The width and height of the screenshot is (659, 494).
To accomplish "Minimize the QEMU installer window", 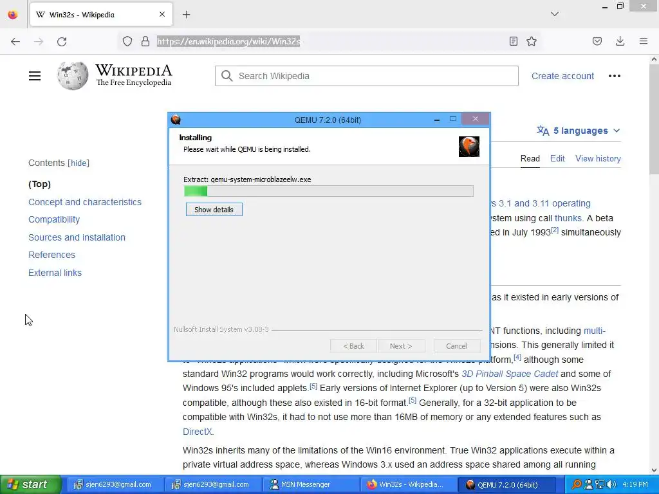I will coord(437,120).
